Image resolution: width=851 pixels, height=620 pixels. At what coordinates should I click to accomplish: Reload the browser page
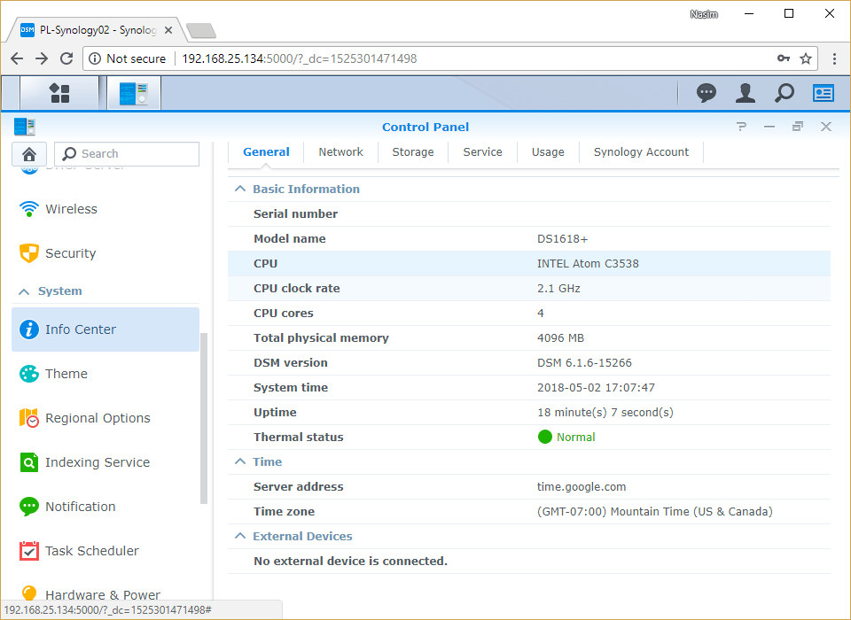point(66,58)
